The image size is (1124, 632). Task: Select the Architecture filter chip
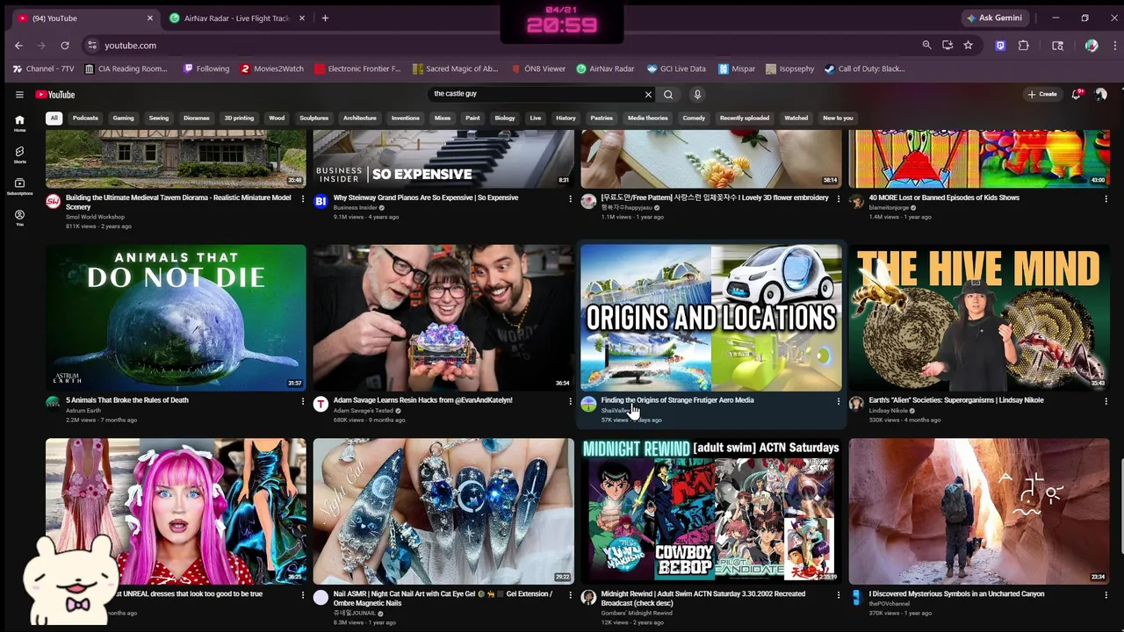(x=360, y=118)
